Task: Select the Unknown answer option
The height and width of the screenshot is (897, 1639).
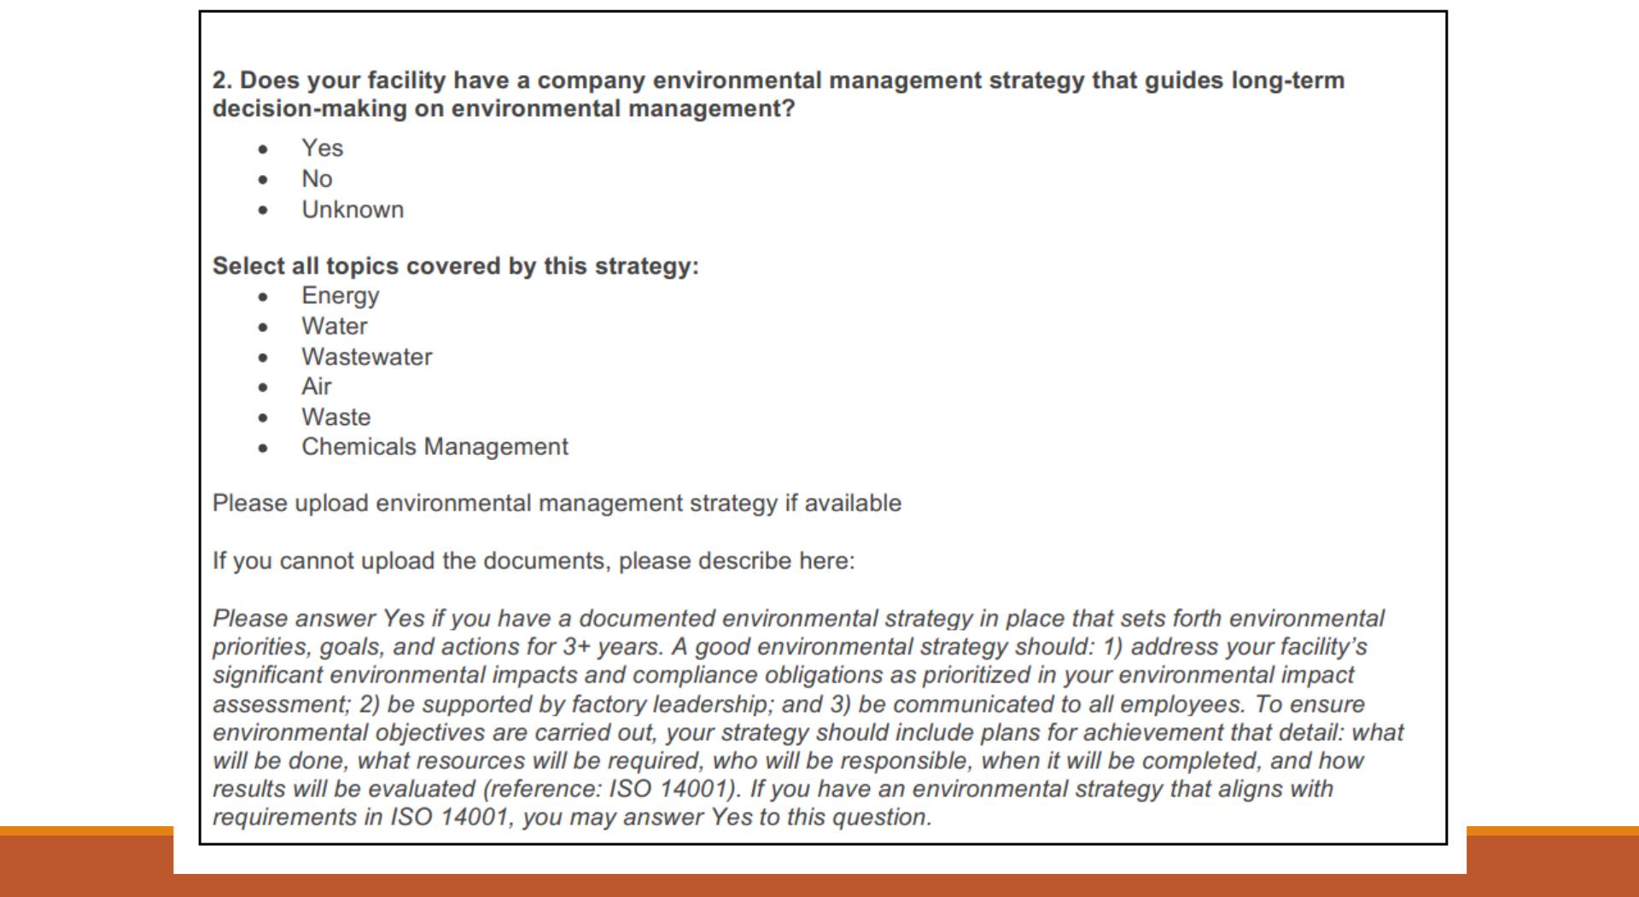Action: click(353, 210)
